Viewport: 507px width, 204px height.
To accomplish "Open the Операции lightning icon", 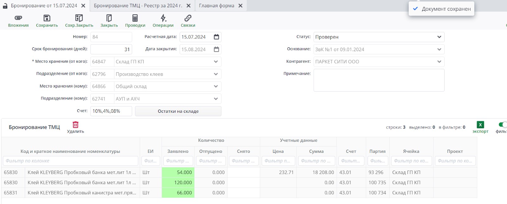I will pos(163,18).
